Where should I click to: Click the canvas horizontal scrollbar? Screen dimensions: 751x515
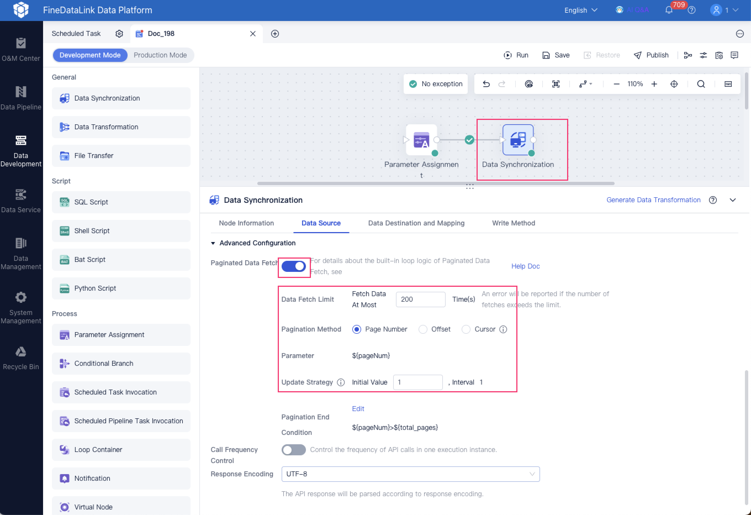pos(436,184)
